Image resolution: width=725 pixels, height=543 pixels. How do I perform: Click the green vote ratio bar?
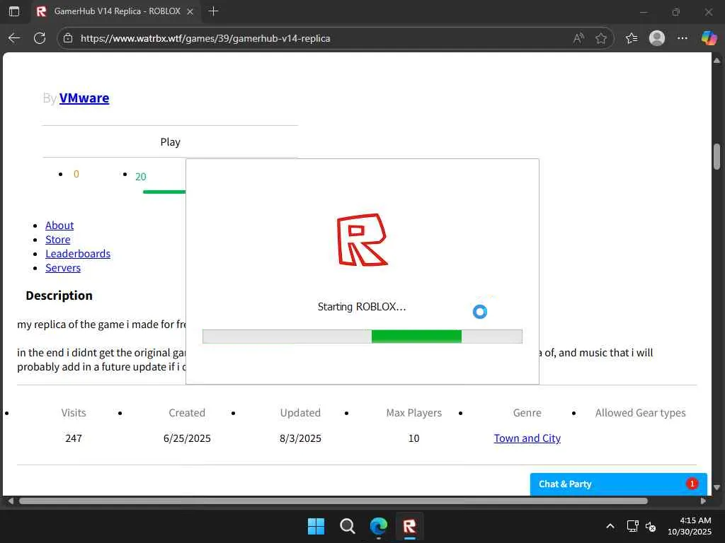point(164,192)
